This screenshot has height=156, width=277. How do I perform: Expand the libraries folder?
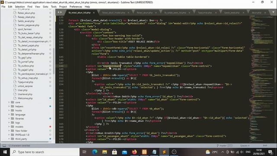[x=9, y=119]
